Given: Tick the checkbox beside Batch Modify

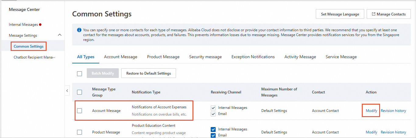Looking at the screenshot, I should point(79,73).
